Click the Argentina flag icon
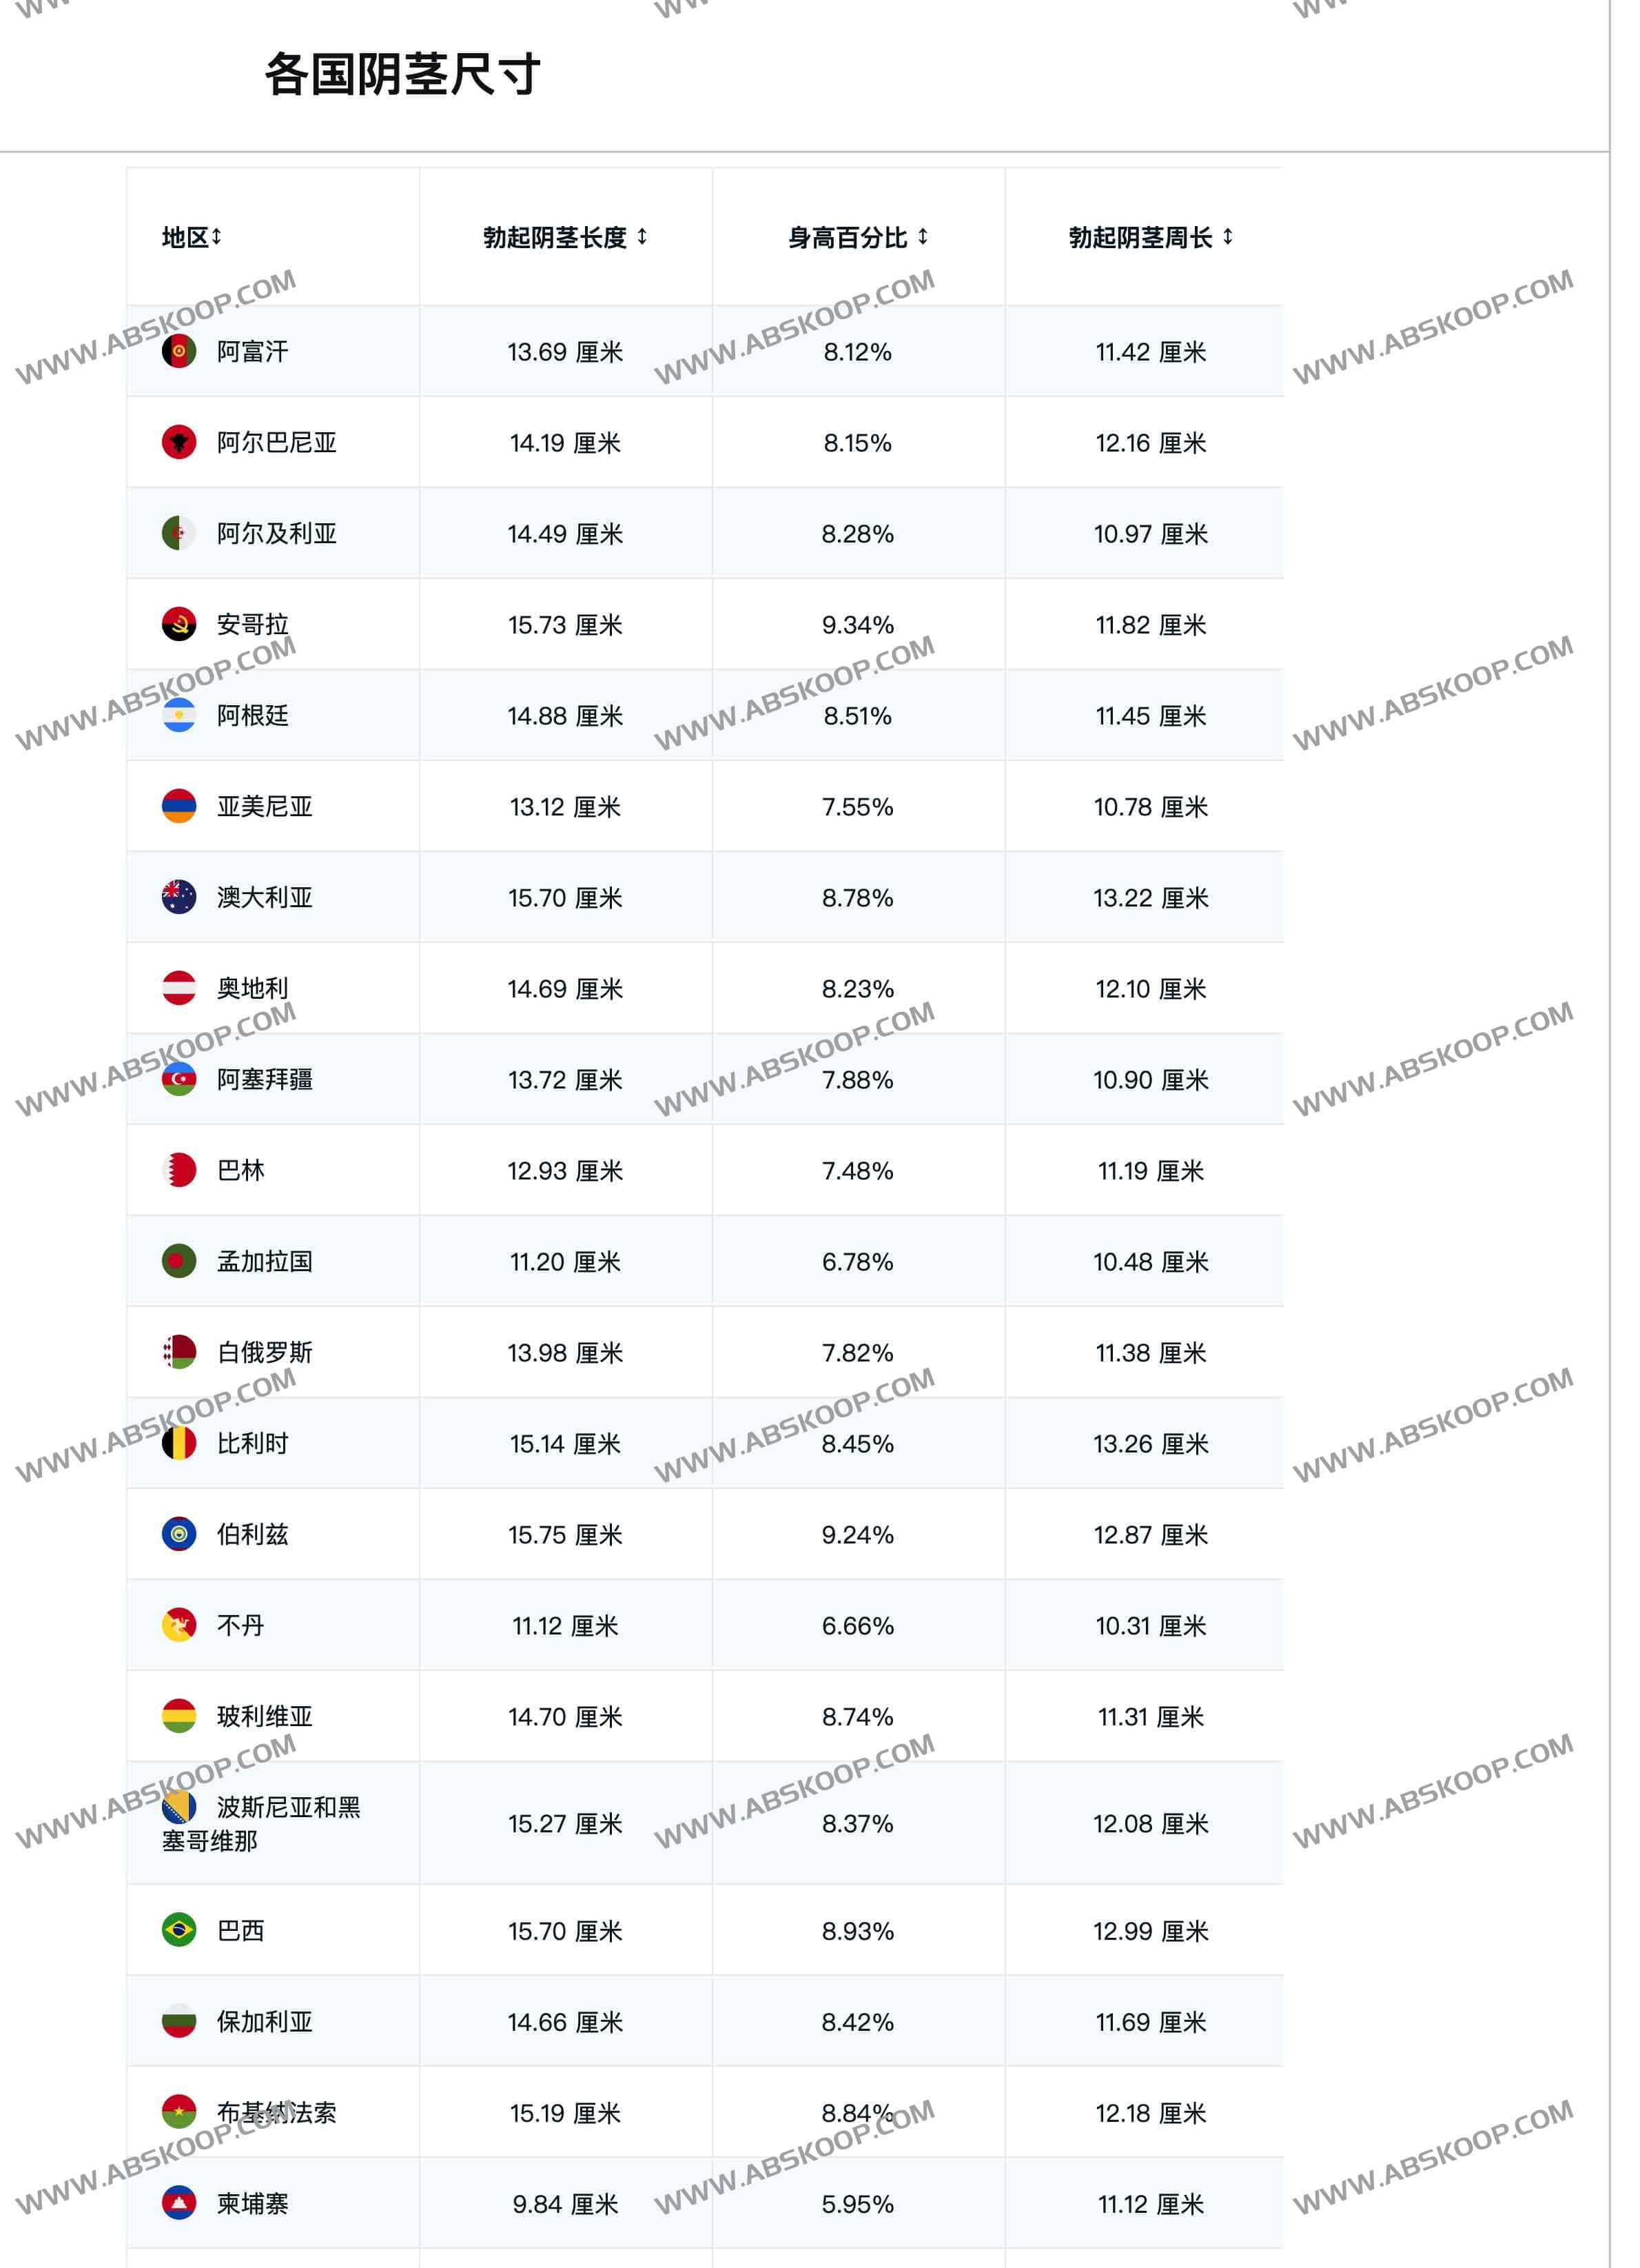Image resolution: width=1640 pixels, height=2268 pixels. point(179,715)
